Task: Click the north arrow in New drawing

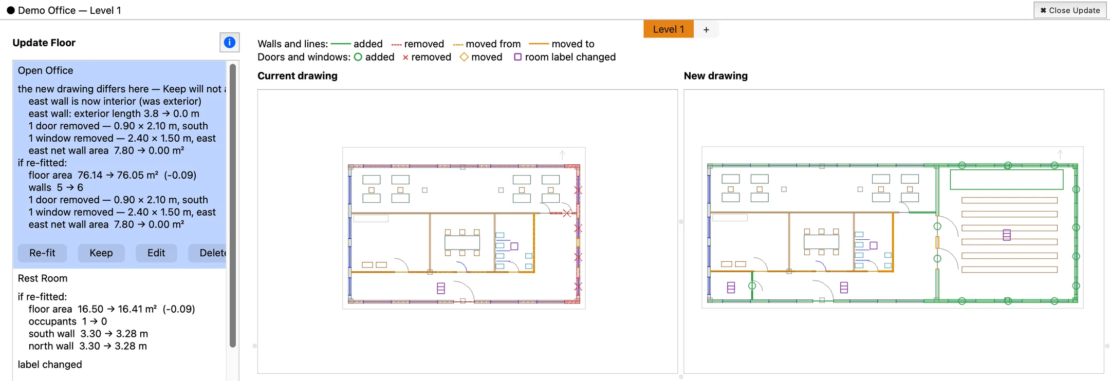Action: click(1060, 154)
